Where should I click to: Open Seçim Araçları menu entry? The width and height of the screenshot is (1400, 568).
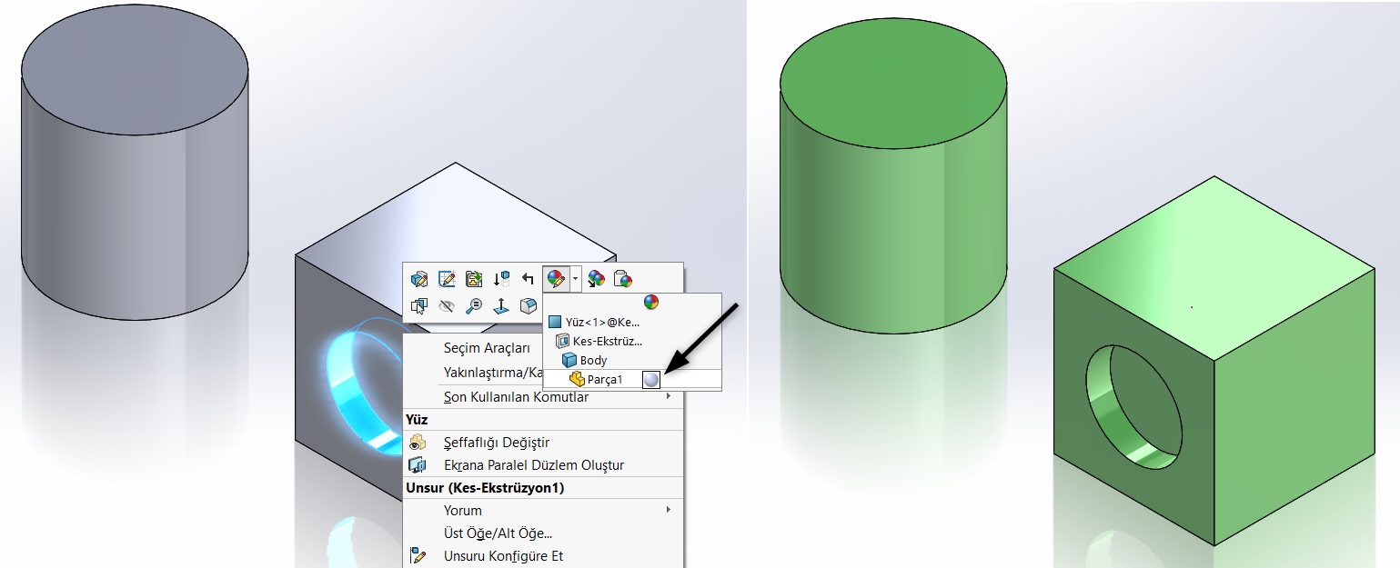pyautogui.click(x=487, y=348)
